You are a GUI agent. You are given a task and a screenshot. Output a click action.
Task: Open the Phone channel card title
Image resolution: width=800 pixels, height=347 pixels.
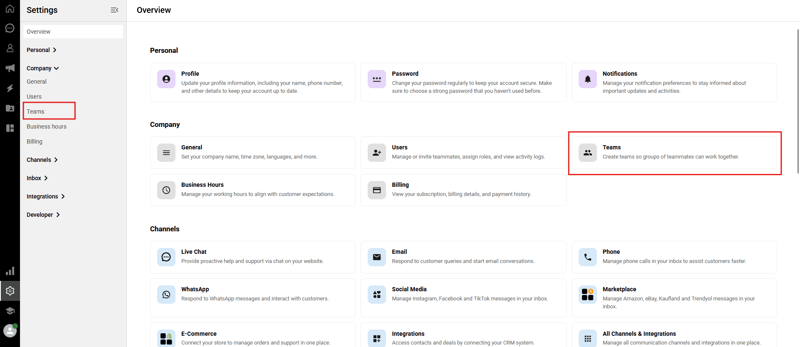click(611, 252)
